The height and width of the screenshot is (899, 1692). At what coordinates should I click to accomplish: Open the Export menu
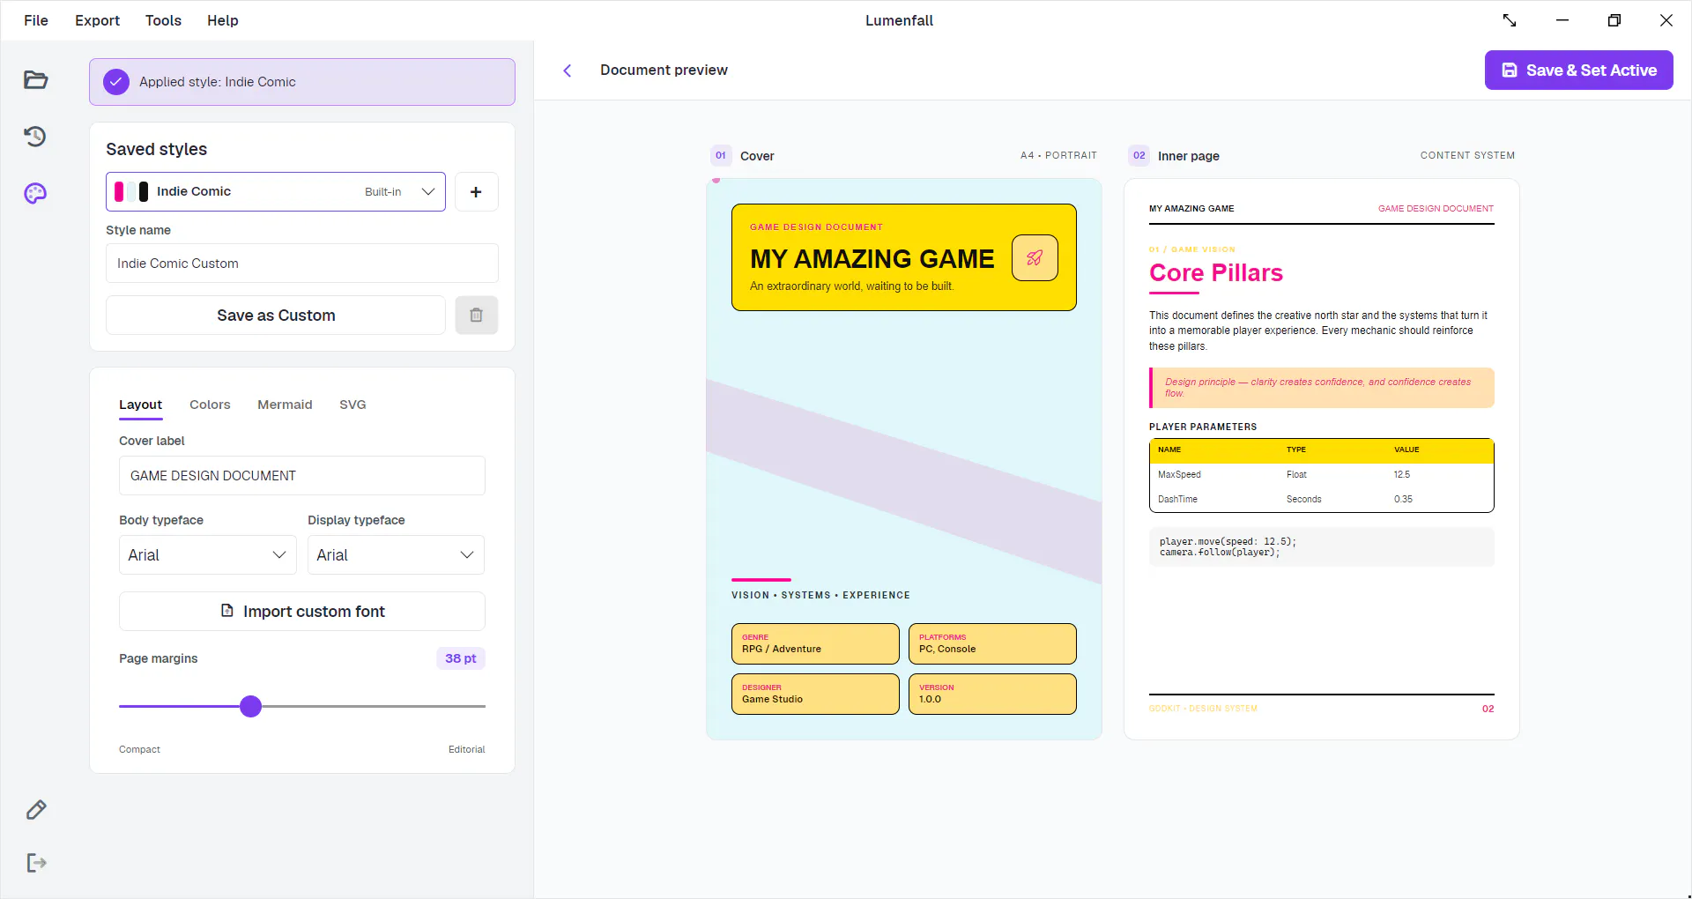point(97,20)
